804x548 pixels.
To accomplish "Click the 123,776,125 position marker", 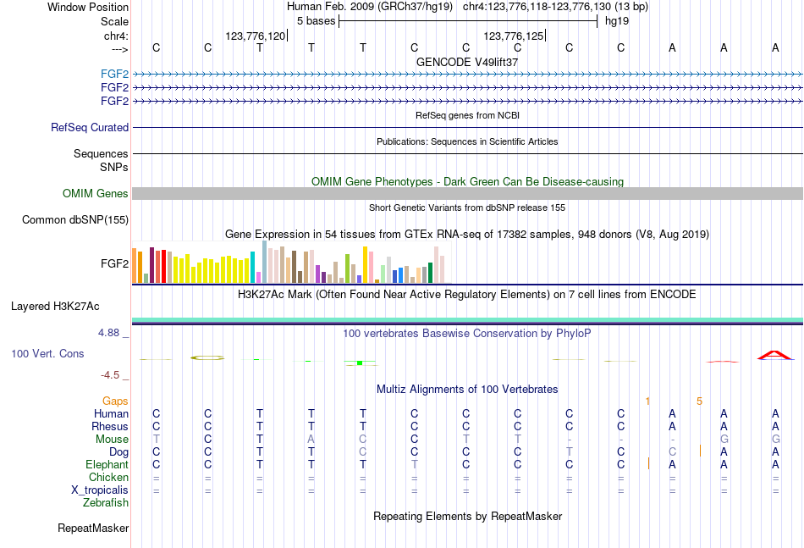I will coord(515,36).
